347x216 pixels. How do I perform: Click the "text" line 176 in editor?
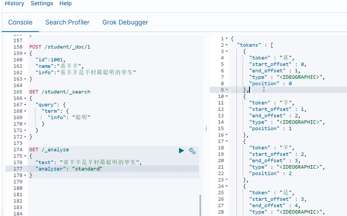click(88, 162)
